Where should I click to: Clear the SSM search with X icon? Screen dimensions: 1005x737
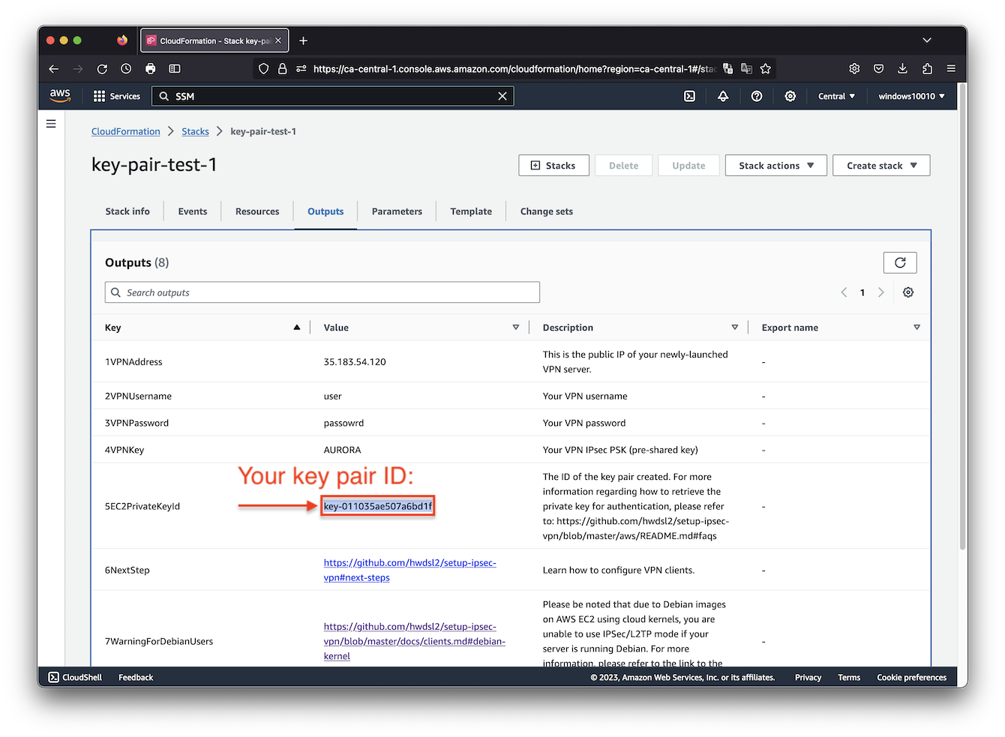(x=502, y=96)
